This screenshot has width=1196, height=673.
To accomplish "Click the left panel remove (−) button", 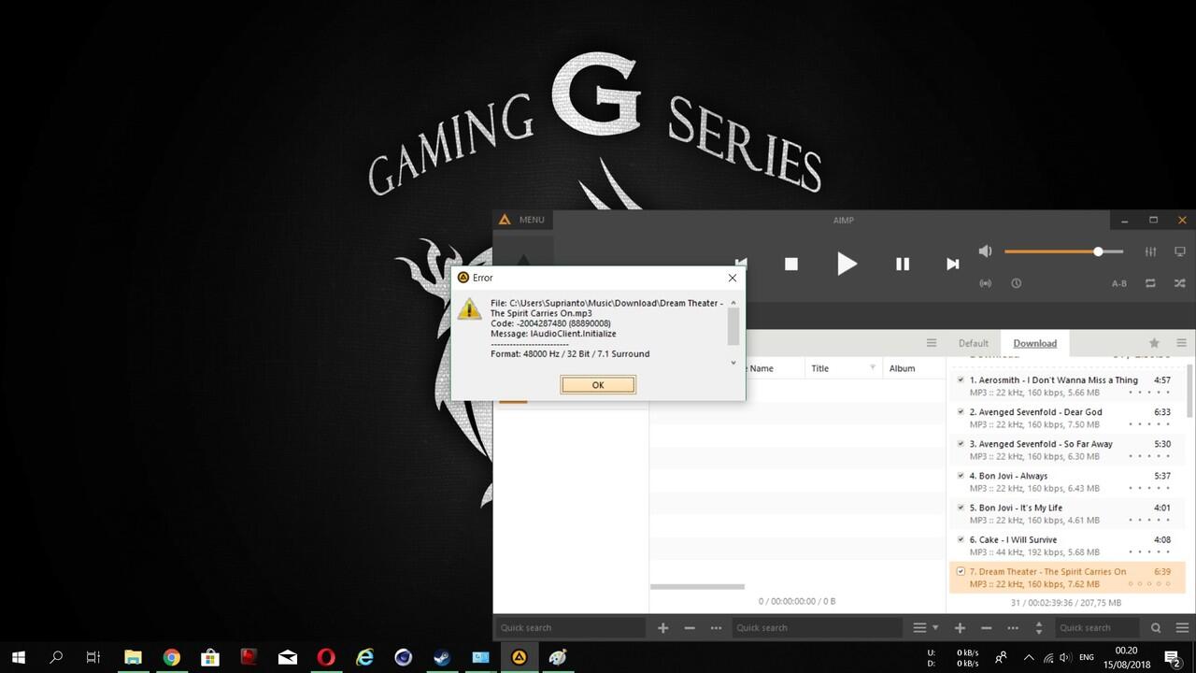I will pyautogui.click(x=690, y=628).
